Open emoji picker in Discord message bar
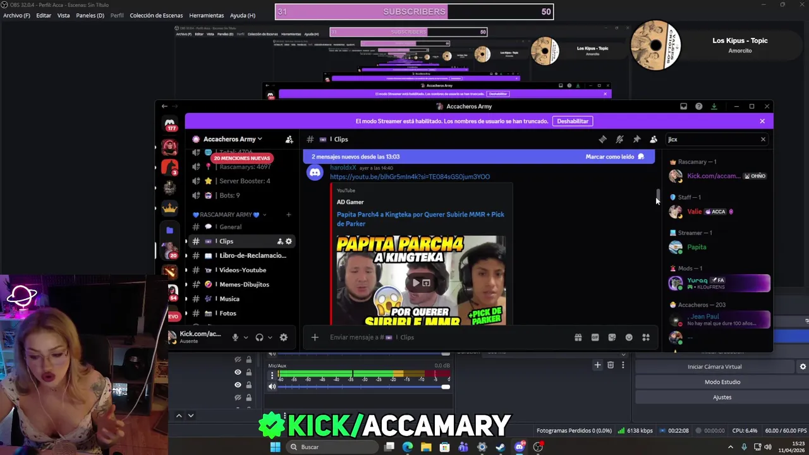Screen dimensions: 809x455 tap(629, 337)
